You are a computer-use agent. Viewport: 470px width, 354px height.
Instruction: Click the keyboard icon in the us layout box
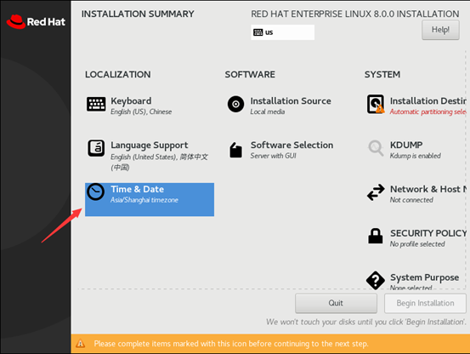258,32
